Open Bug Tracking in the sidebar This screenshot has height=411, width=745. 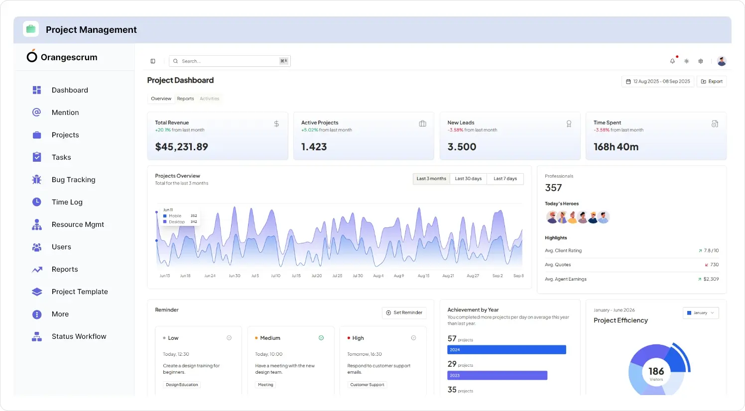coord(73,180)
